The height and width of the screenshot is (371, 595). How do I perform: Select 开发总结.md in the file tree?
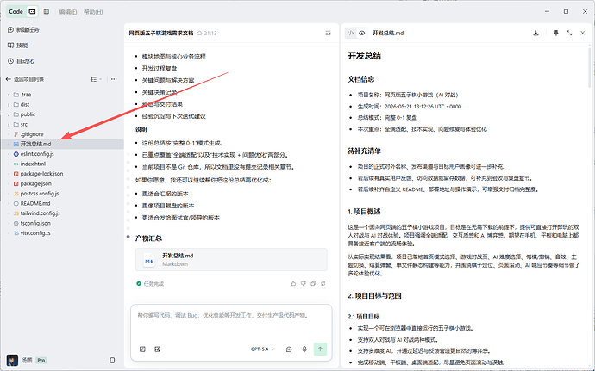coord(62,144)
